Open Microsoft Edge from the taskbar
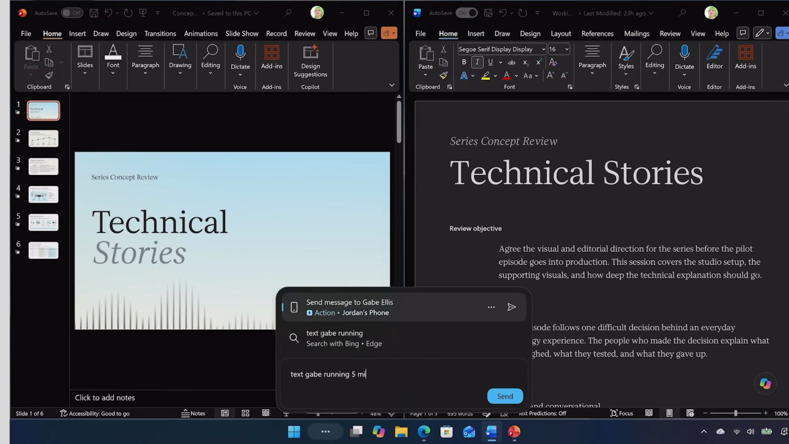The image size is (789, 444). click(x=424, y=432)
